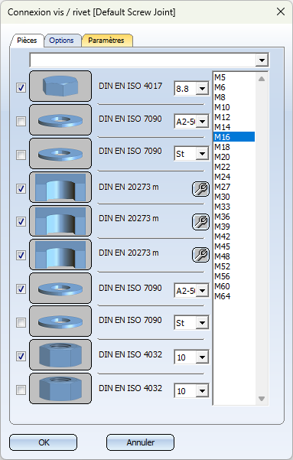The width and height of the screenshot is (293, 460).
Task: Close the Connexion vis / rivet dialog
Action: coord(281,11)
